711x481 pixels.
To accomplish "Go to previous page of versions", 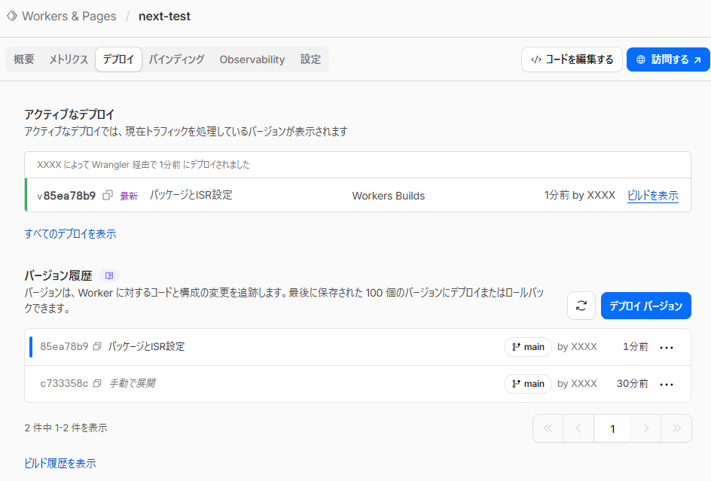I will [x=578, y=428].
